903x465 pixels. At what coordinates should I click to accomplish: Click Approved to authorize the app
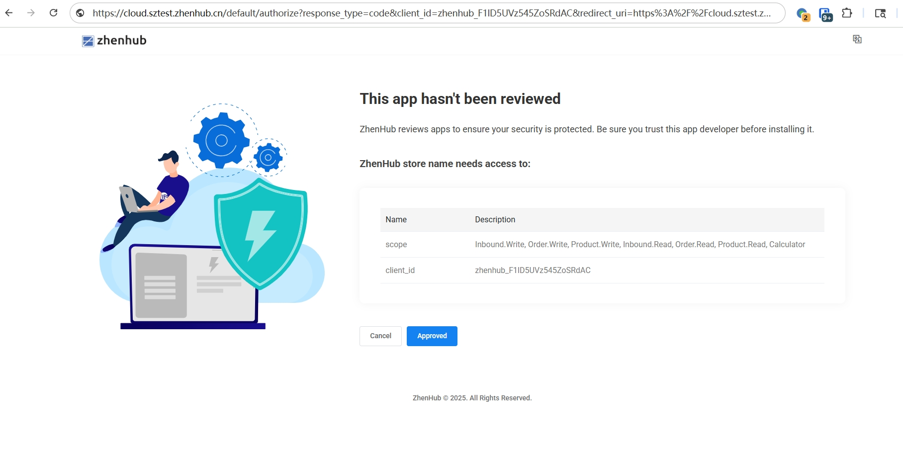pos(432,336)
